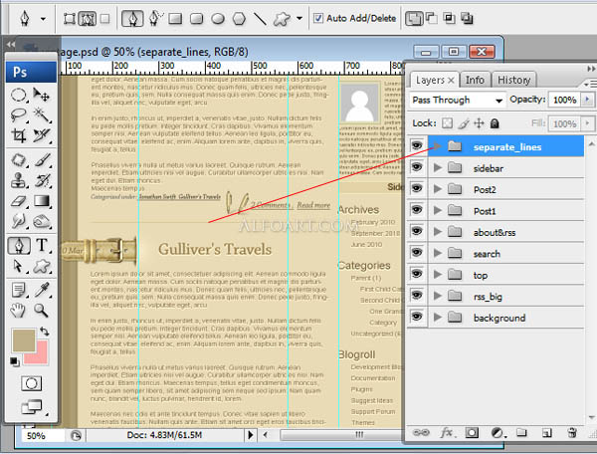This screenshot has width=597, height=454.
Task: Expand the sidebar group
Action: 438,167
